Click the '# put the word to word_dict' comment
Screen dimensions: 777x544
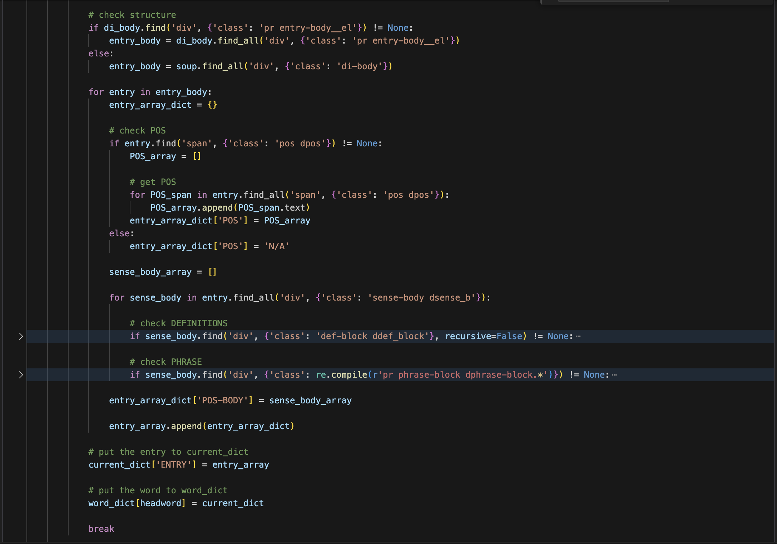tap(158, 490)
